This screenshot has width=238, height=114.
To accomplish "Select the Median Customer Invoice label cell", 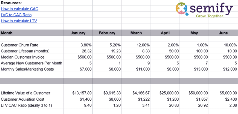I will click(32, 57).
